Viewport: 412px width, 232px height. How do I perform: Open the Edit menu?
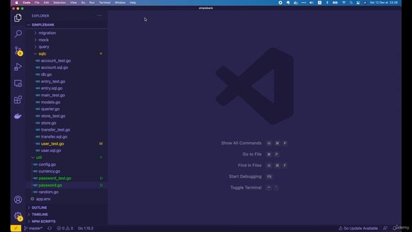pos(46,3)
